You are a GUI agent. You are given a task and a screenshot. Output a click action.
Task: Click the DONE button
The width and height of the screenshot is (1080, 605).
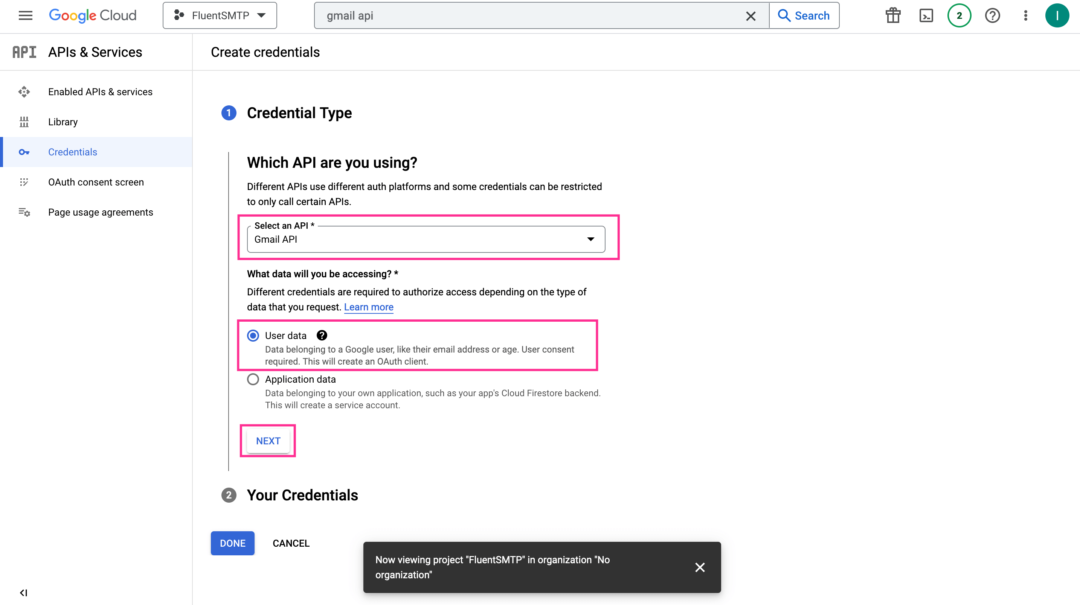tap(233, 543)
